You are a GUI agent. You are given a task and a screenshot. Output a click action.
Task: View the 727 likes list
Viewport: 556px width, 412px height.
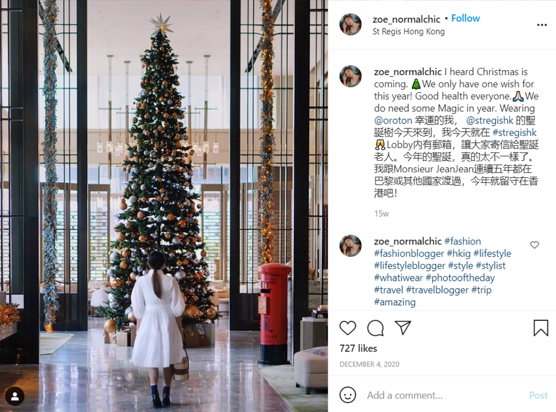(358, 348)
